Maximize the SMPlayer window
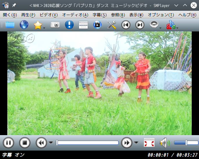 tap(185, 5)
